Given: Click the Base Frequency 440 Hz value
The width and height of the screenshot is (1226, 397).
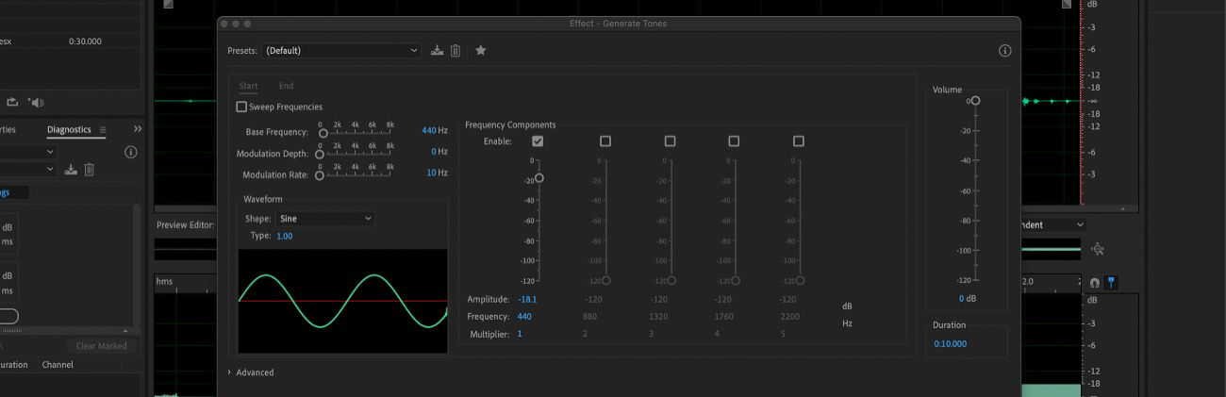Looking at the screenshot, I should click(429, 130).
